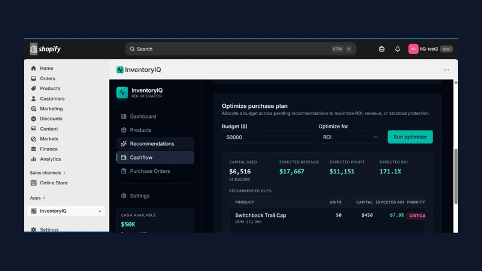Open Analytics in Shopify sidebar

51,159
